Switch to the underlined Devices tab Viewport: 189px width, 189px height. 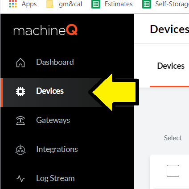[171, 66]
